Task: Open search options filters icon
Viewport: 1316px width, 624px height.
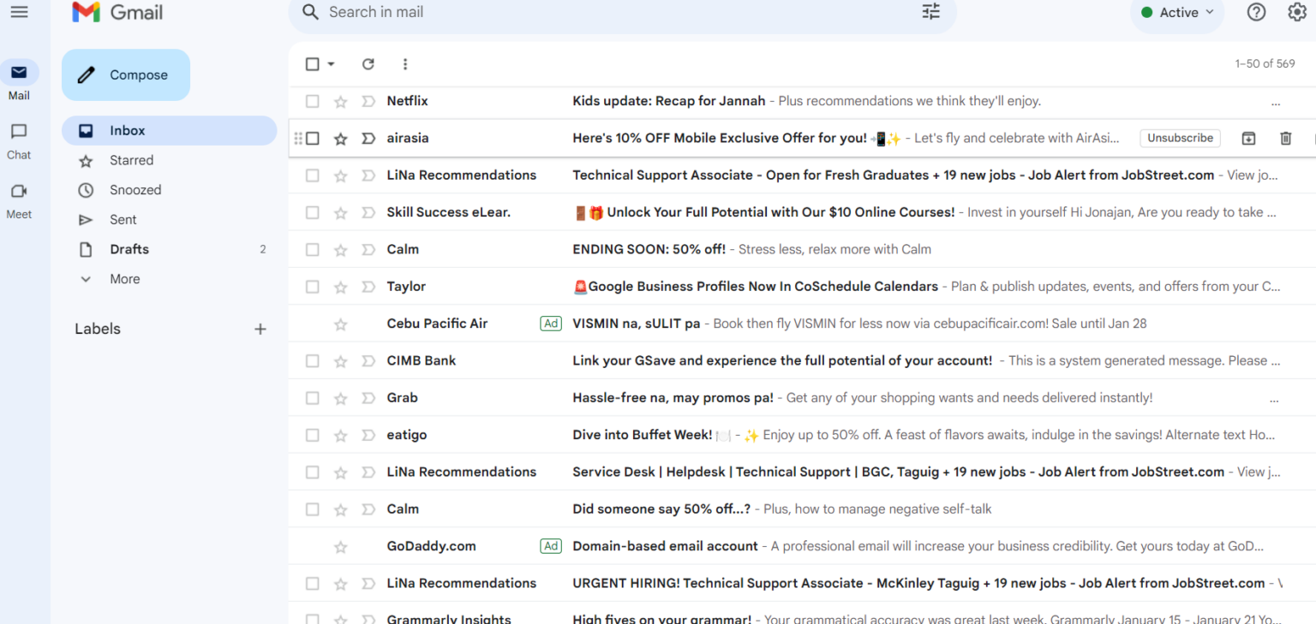Action: (x=930, y=12)
